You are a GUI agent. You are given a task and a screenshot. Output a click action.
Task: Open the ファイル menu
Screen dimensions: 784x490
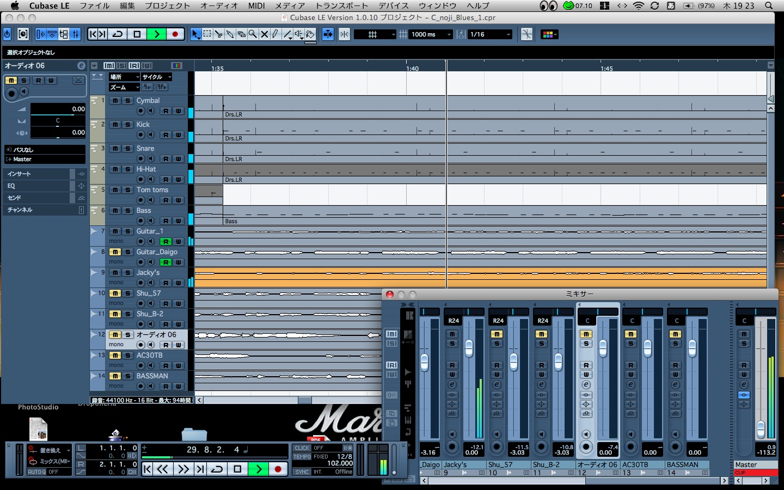point(95,5)
